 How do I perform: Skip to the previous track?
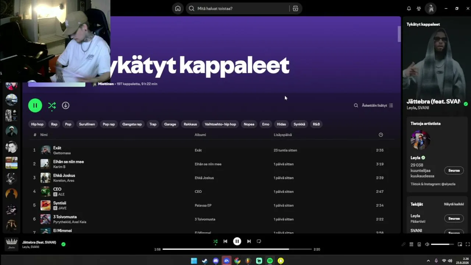pos(225,241)
